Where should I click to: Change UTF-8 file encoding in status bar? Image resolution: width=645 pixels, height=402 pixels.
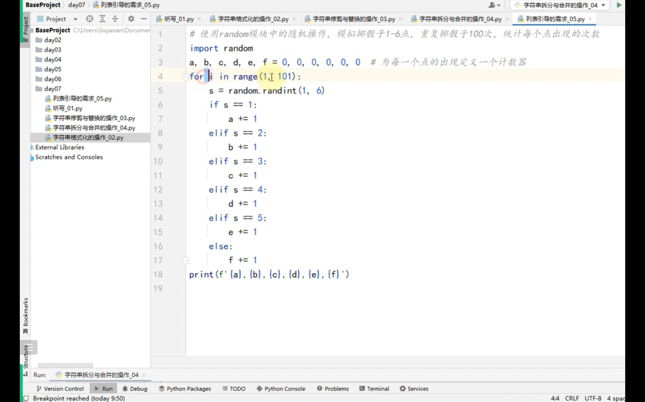point(593,398)
